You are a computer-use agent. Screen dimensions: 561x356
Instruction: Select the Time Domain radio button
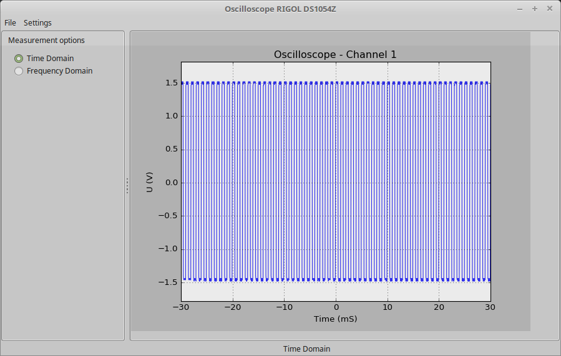[x=19, y=59]
